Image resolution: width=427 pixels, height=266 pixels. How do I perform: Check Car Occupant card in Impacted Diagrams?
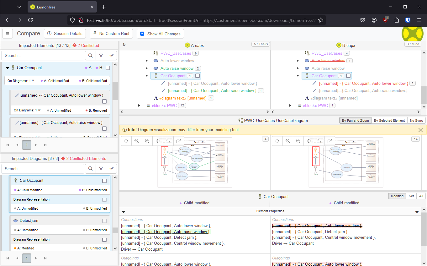(104, 181)
